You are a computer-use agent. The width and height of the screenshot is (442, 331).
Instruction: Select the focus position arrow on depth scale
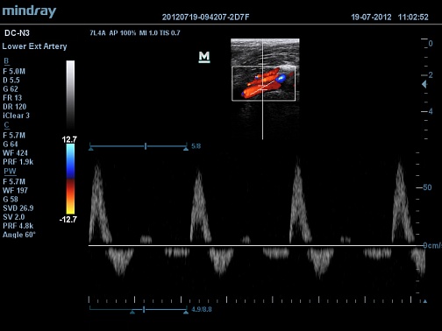(424, 84)
